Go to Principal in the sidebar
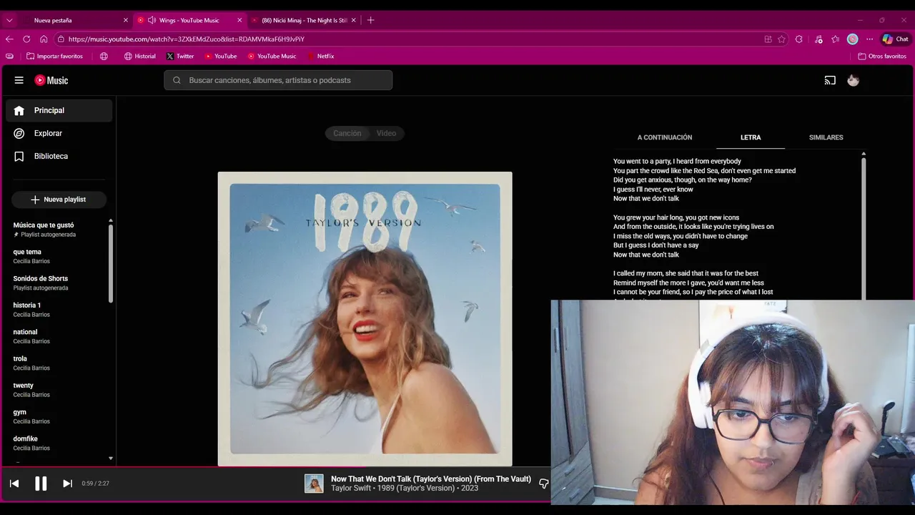Image resolution: width=915 pixels, height=515 pixels. (x=59, y=110)
